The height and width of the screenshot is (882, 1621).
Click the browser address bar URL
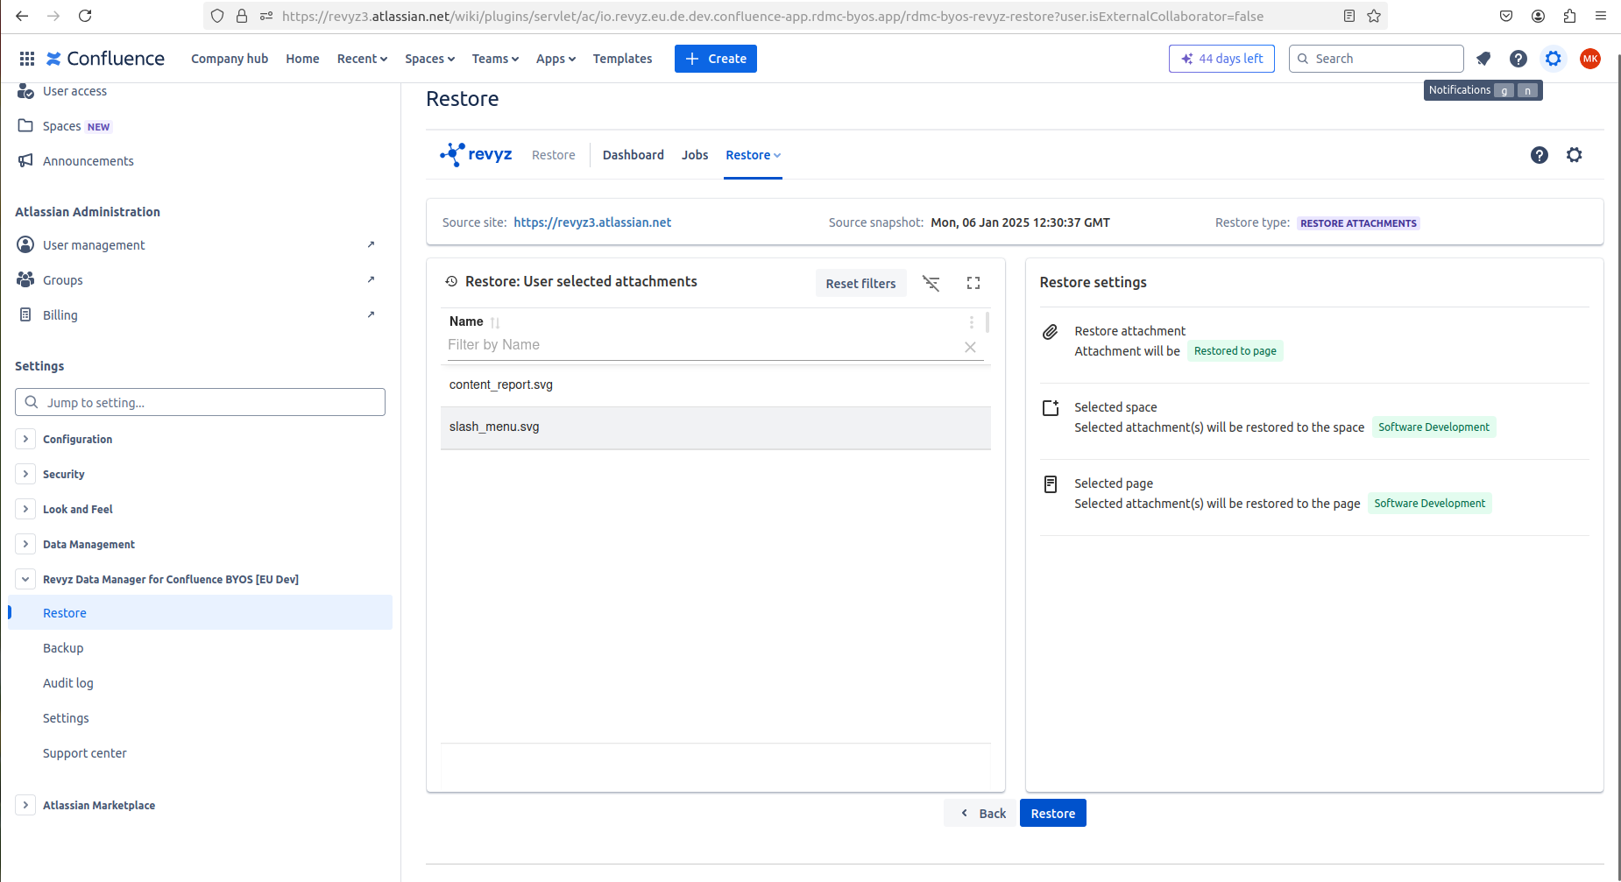coord(772,16)
